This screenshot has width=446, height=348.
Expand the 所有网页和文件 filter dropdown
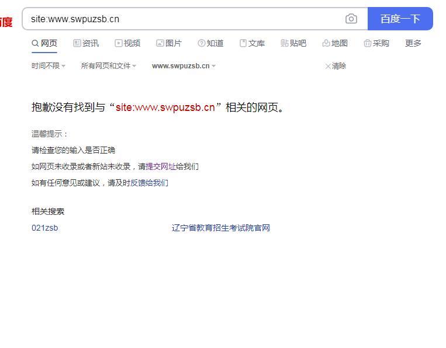tap(109, 66)
